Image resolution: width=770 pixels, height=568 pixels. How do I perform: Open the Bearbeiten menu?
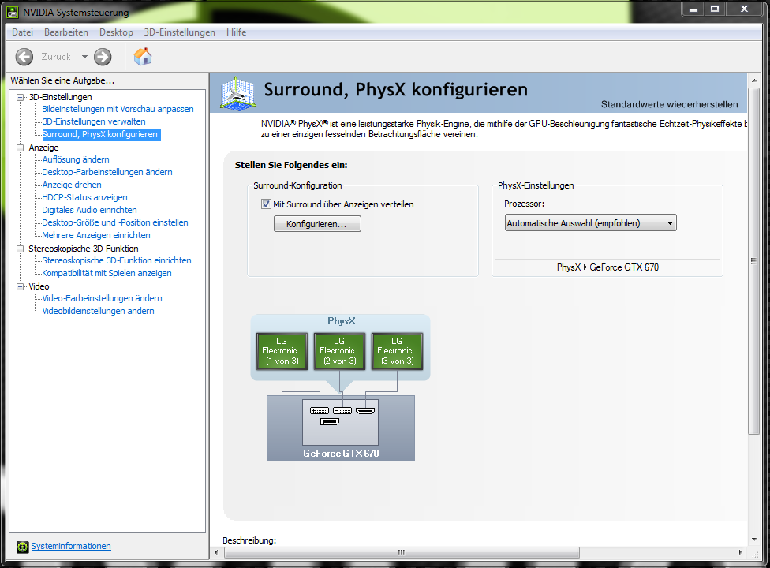pos(66,32)
